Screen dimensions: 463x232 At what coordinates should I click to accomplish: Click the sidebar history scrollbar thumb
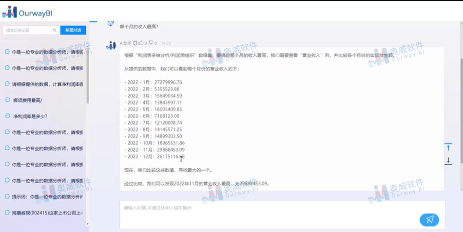tap(87, 75)
